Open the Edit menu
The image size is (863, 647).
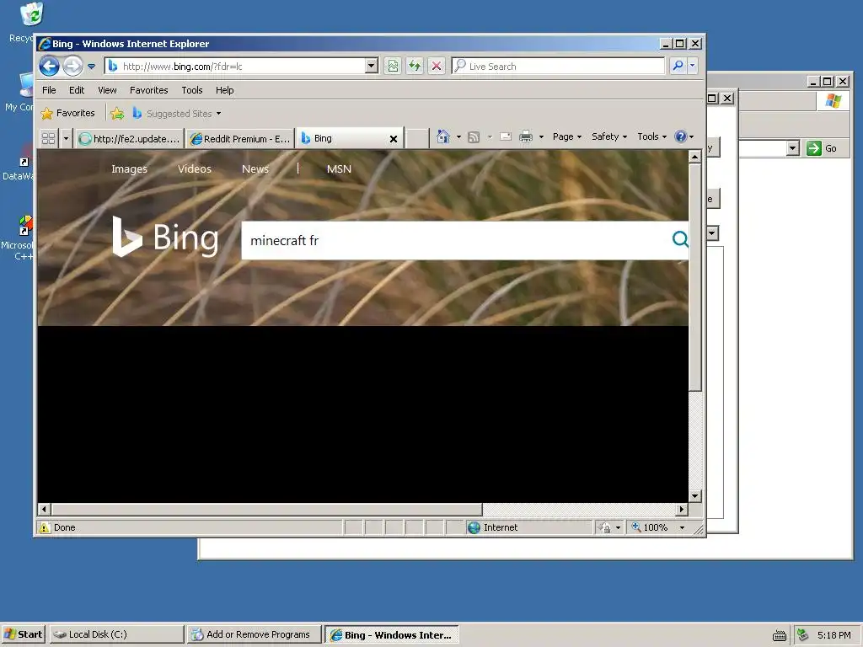77,90
